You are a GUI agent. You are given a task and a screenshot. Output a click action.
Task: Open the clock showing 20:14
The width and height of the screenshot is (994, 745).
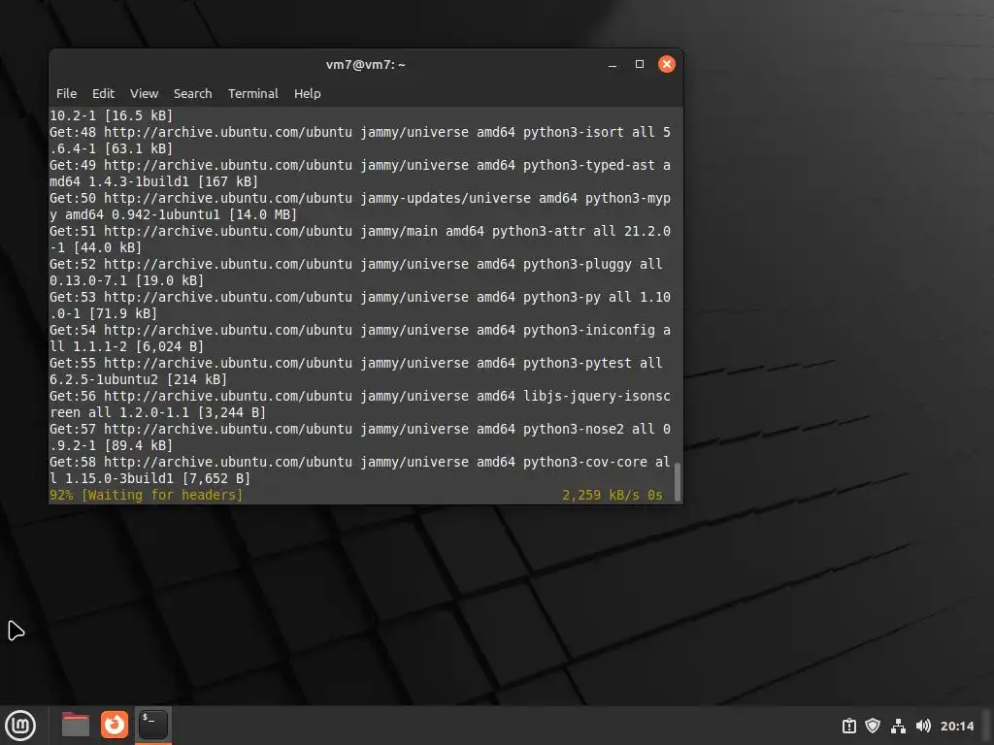tap(956, 726)
